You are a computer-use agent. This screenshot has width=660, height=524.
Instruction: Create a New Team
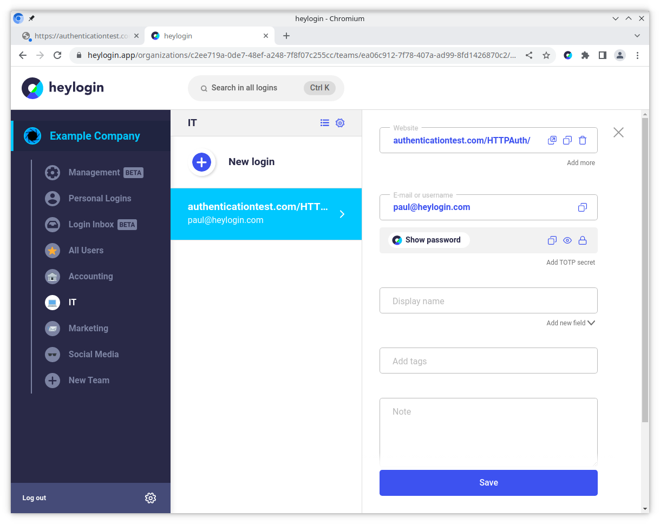[77, 381]
